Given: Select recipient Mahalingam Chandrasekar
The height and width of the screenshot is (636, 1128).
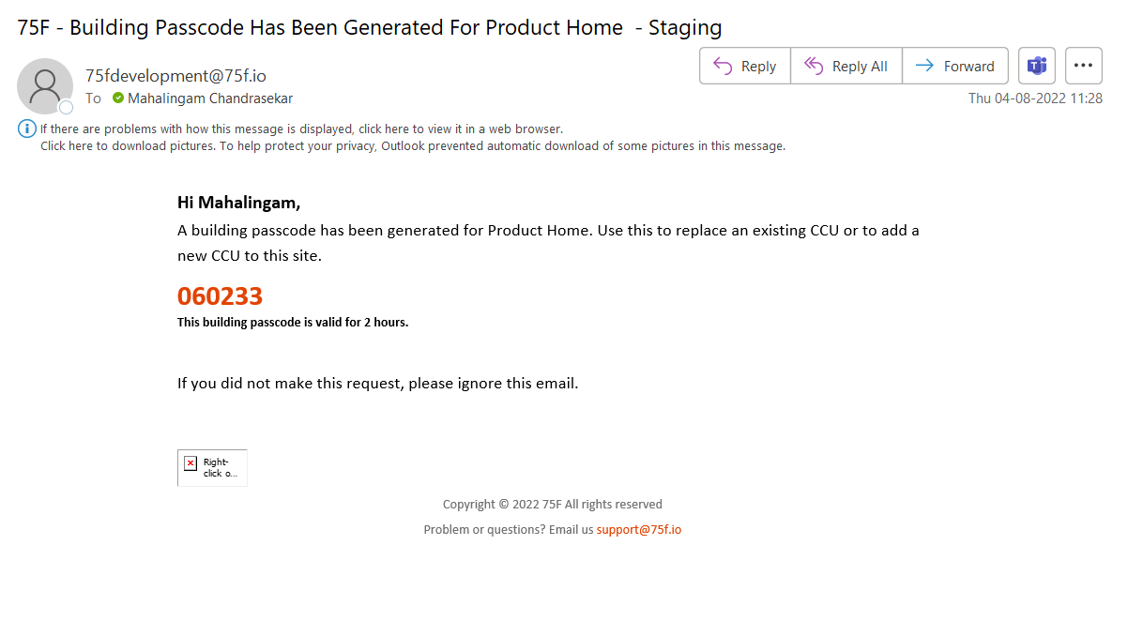Looking at the screenshot, I should (x=210, y=98).
